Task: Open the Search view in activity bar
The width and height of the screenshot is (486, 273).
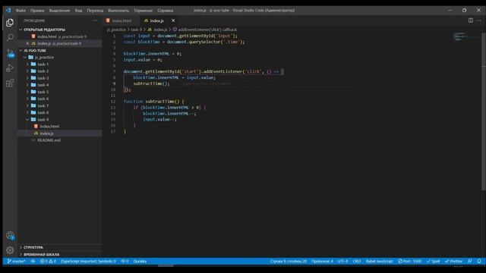Action: pos(10,38)
